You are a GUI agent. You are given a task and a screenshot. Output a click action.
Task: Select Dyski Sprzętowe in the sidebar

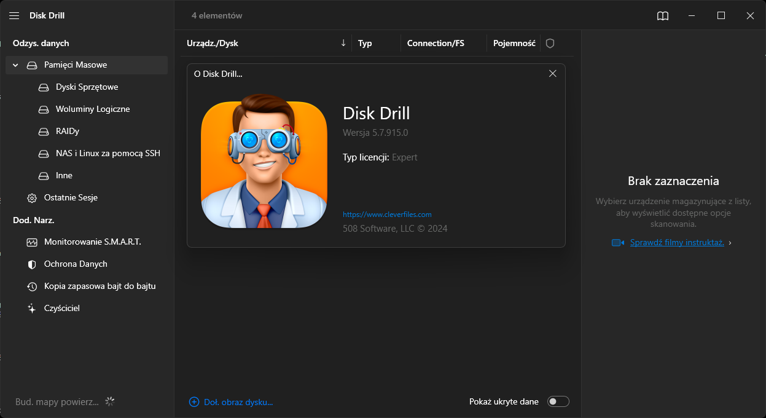pos(87,87)
